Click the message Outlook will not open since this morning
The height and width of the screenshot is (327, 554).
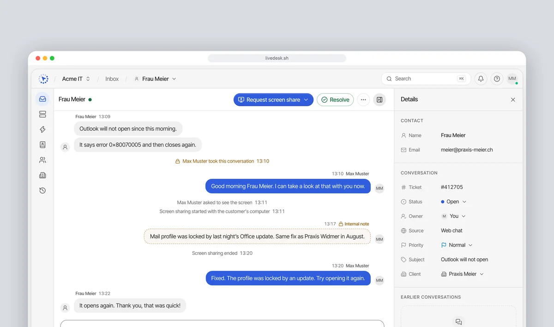coord(128,129)
